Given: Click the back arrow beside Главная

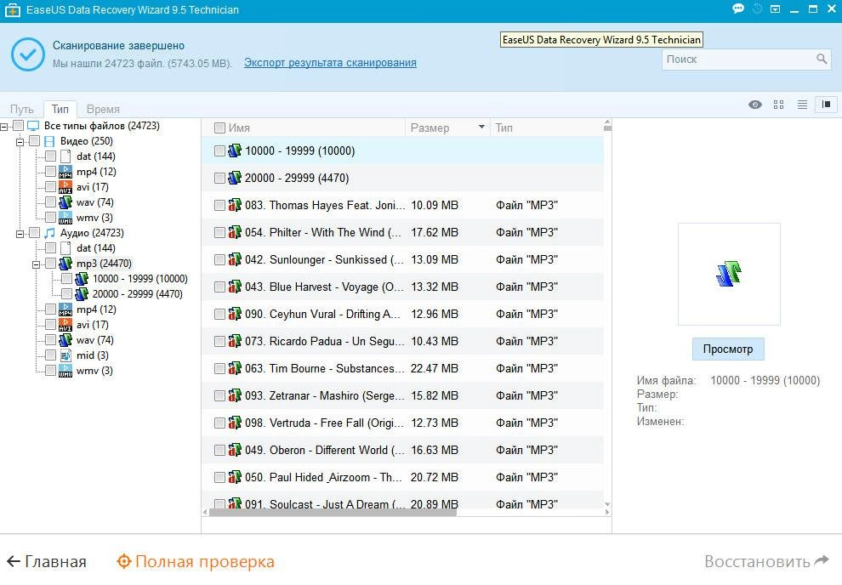Looking at the screenshot, I should (14, 561).
